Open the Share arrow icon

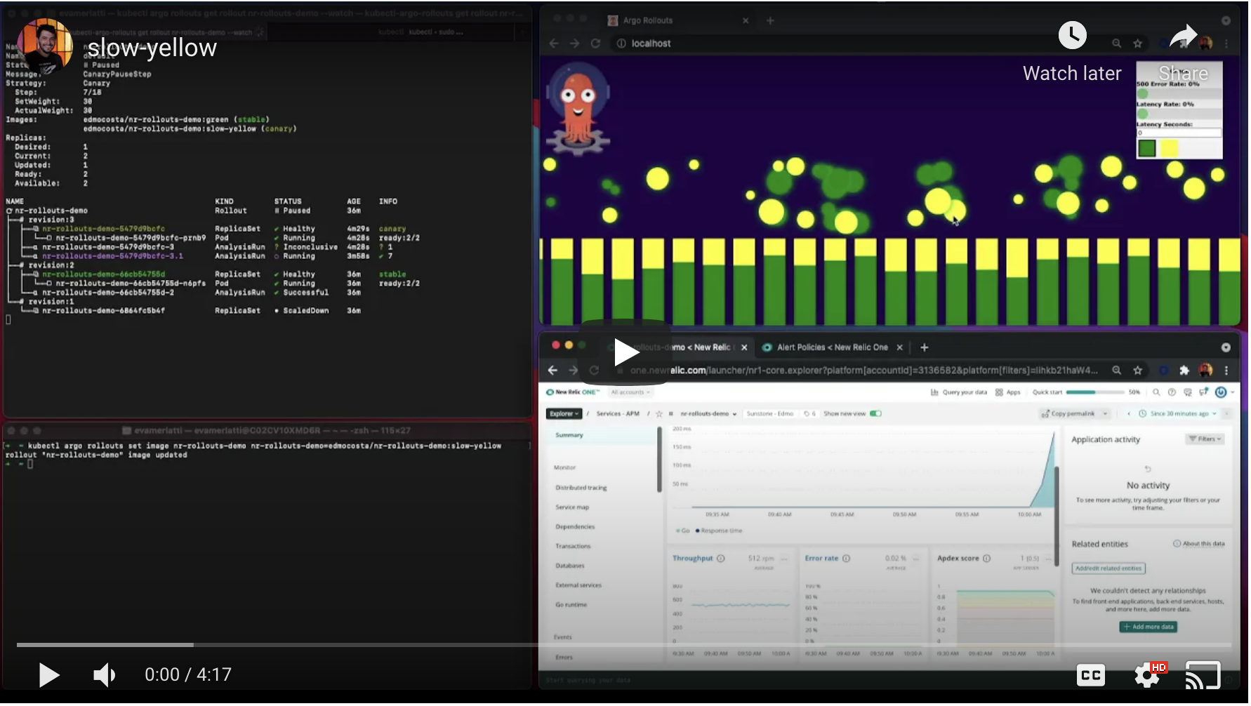click(1184, 35)
